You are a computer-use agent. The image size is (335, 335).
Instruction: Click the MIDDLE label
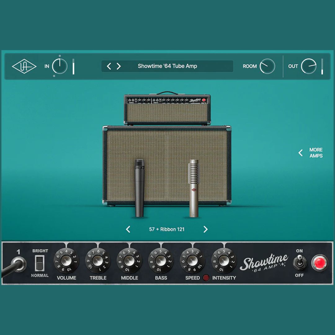(x=129, y=278)
